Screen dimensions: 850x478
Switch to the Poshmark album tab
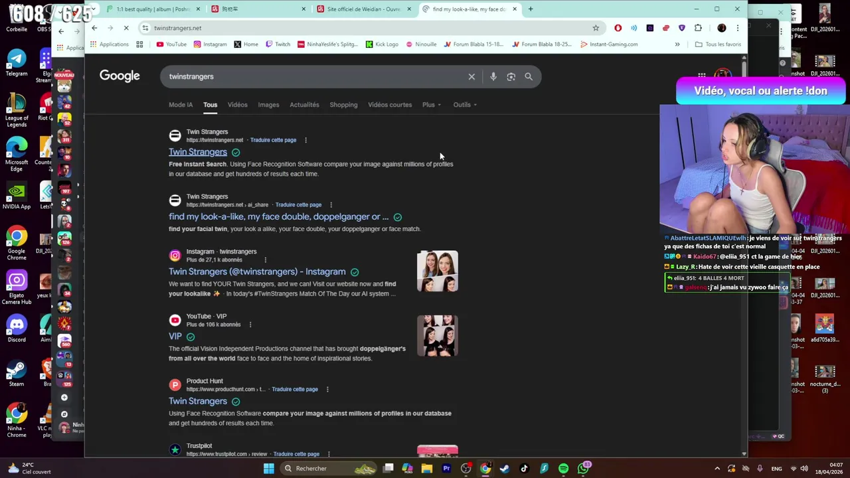(x=153, y=9)
